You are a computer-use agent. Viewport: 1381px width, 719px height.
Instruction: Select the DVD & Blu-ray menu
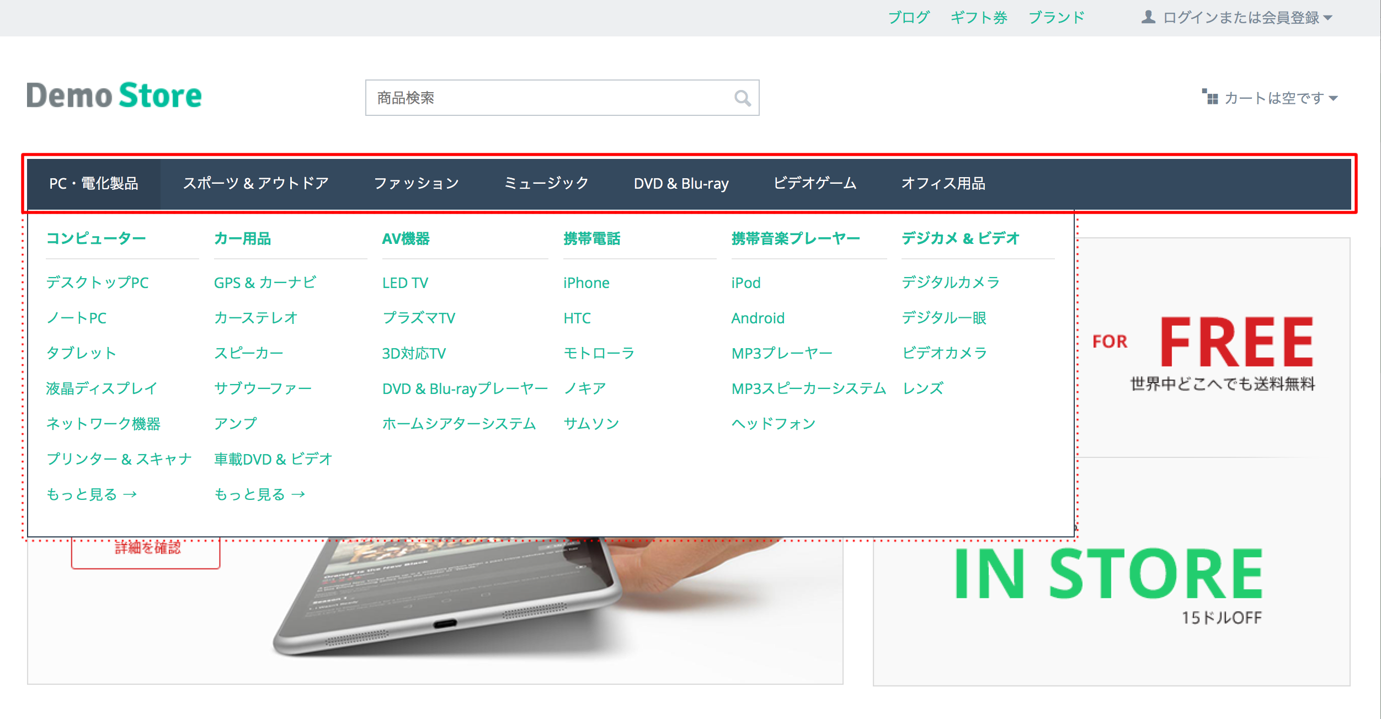(681, 184)
